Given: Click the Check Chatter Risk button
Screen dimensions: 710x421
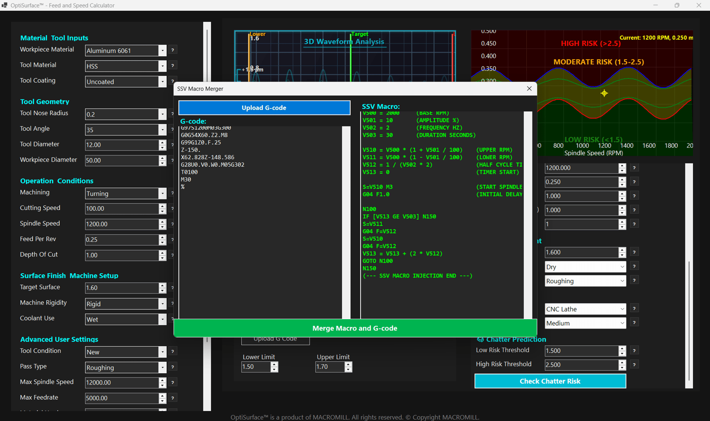Looking at the screenshot, I should (x=550, y=381).
